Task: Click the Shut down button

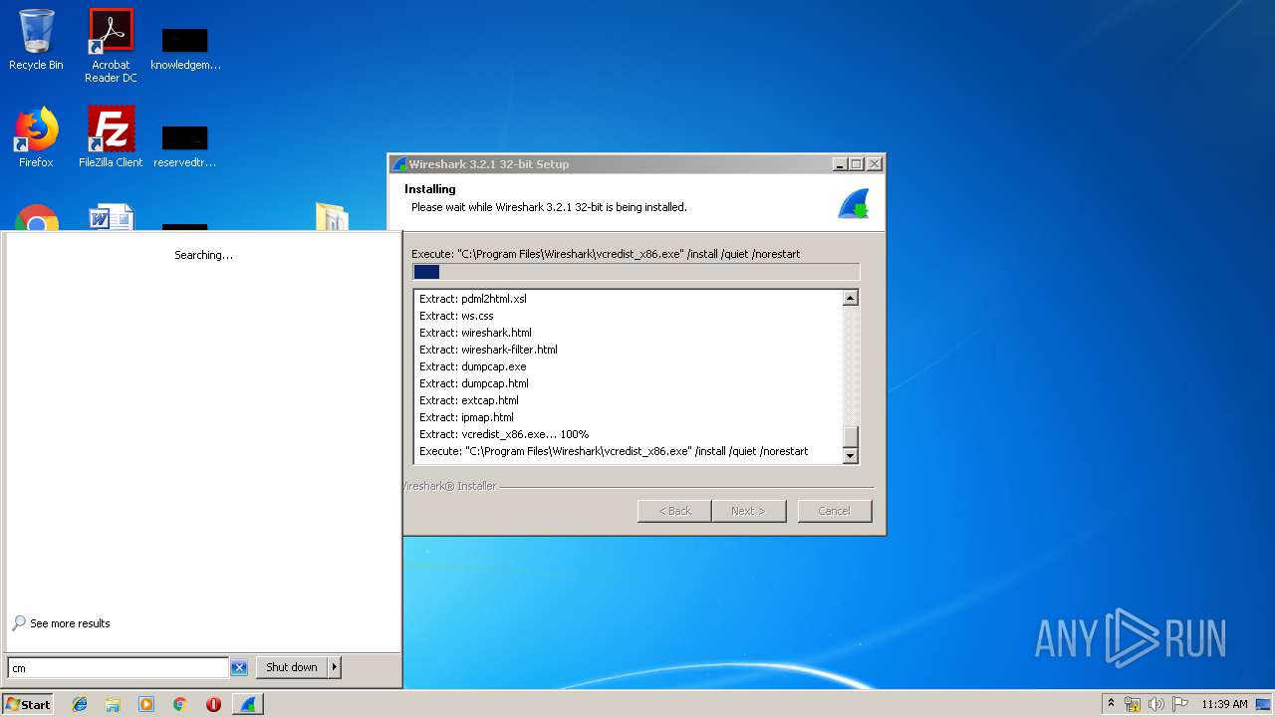Action: point(291,667)
